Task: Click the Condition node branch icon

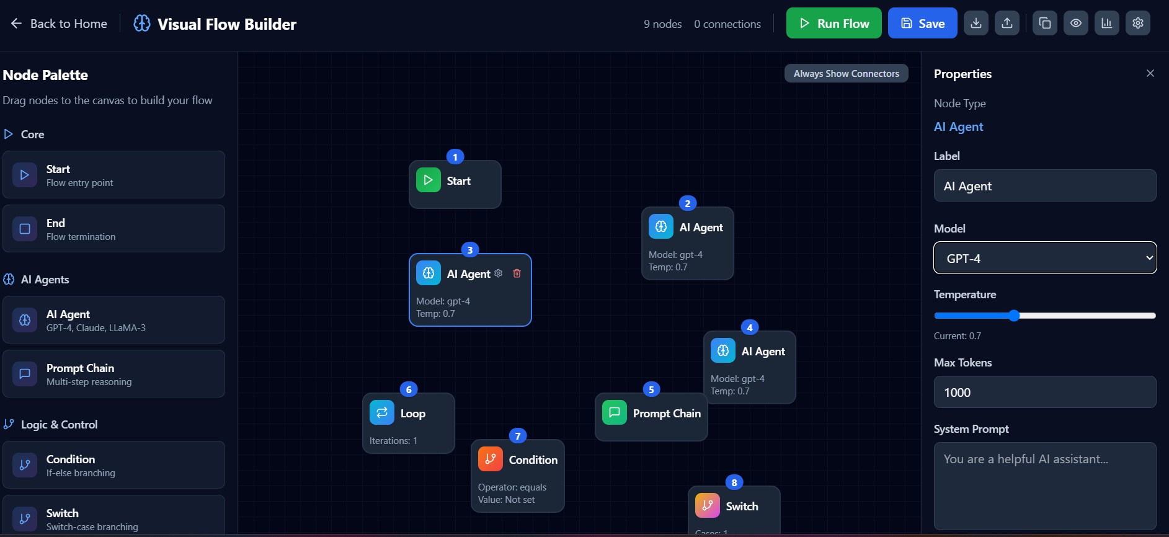Action: point(491,459)
